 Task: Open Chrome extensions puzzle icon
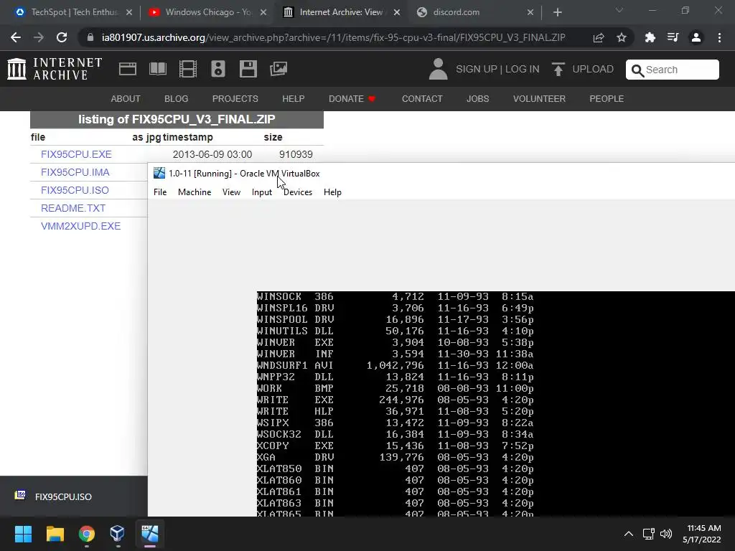click(650, 37)
